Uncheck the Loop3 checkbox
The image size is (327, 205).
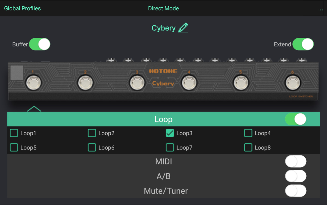click(x=170, y=133)
